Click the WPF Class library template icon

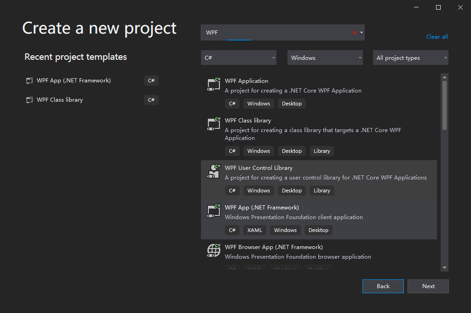[213, 123]
